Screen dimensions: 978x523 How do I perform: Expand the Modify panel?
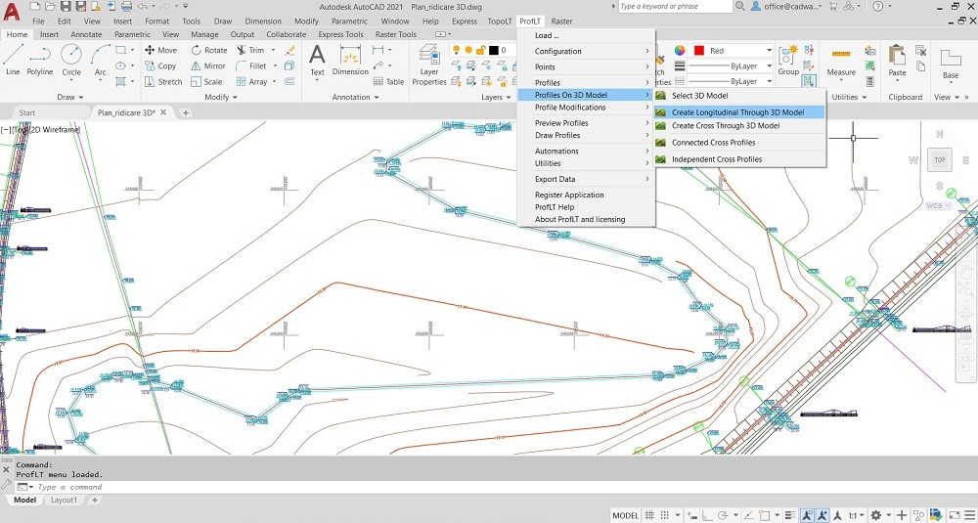(x=221, y=97)
